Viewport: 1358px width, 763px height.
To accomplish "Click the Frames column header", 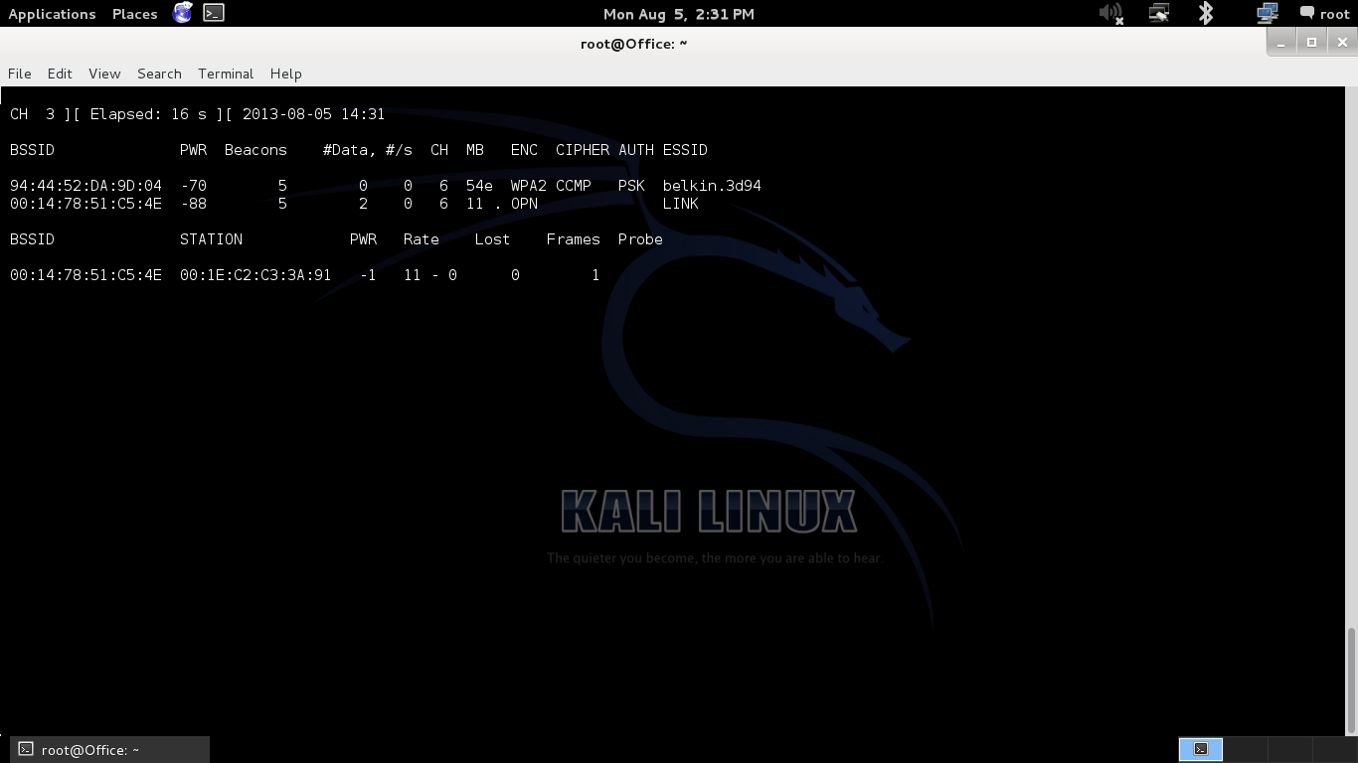I will [x=574, y=239].
